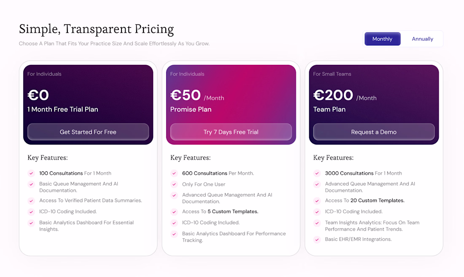Click the €200 price text
The height and width of the screenshot is (277, 464).
333,95
